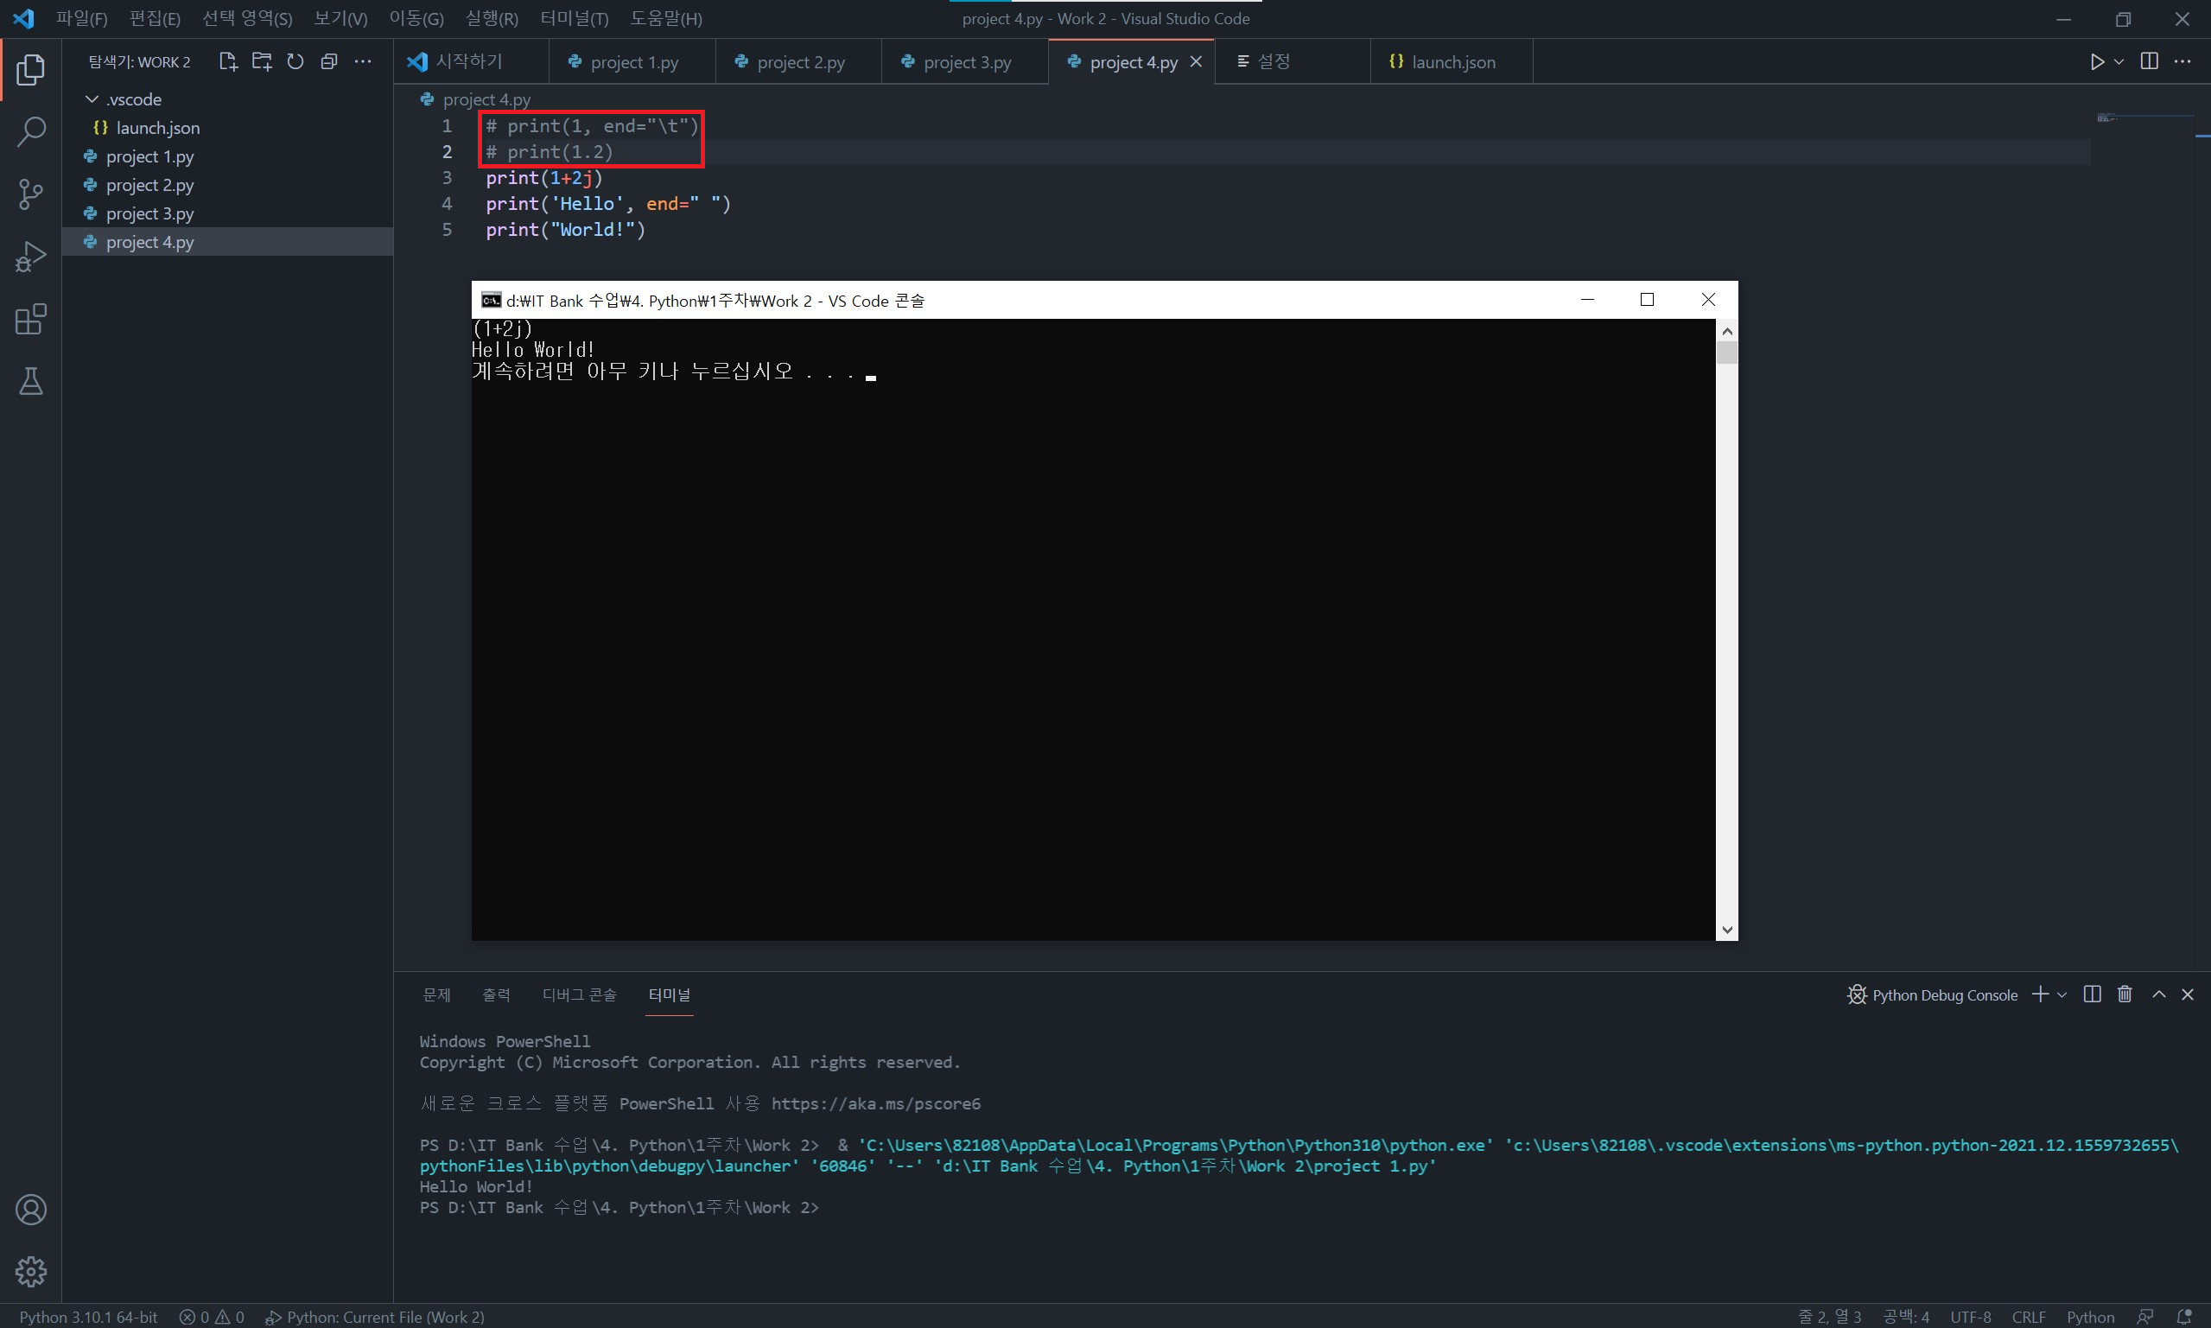Click the Run Python File play button

pyautogui.click(x=2096, y=61)
